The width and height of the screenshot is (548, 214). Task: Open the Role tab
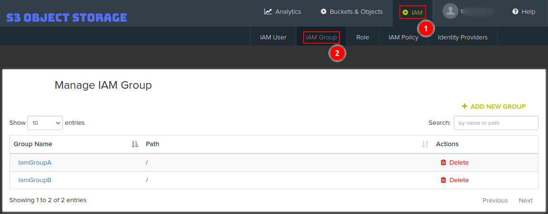coord(363,37)
